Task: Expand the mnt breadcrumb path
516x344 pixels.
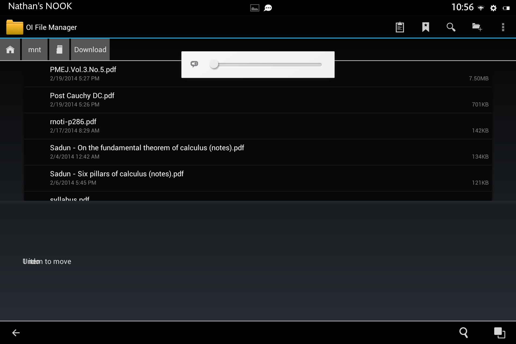Action: coord(34,49)
